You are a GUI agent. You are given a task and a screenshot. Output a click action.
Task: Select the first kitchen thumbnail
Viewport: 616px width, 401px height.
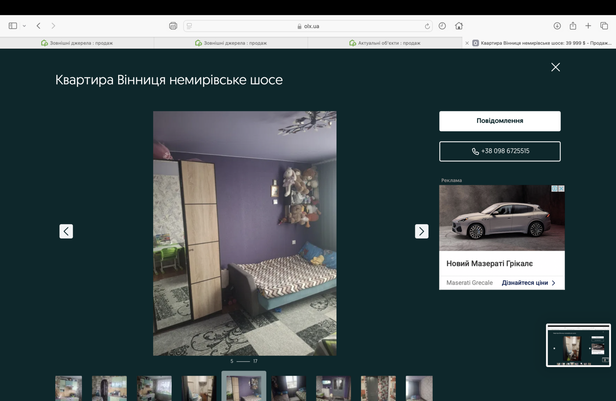pyautogui.click(x=69, y=388)
